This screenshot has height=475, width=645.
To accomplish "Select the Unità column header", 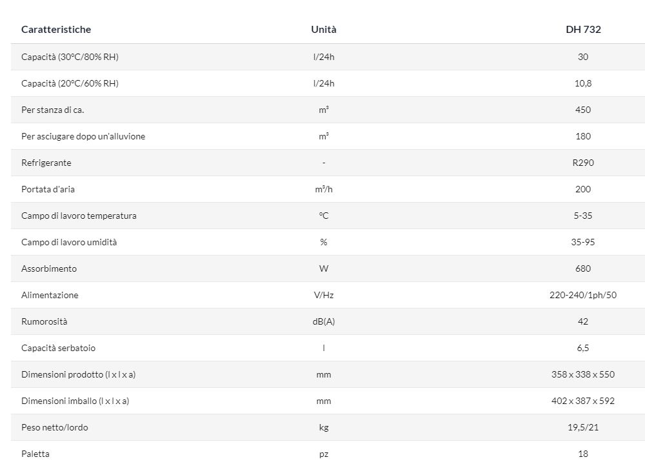I will (324, 29).
